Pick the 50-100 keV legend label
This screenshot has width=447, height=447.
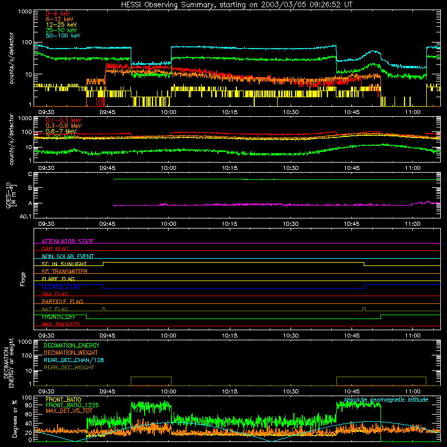tap(63, 36)
